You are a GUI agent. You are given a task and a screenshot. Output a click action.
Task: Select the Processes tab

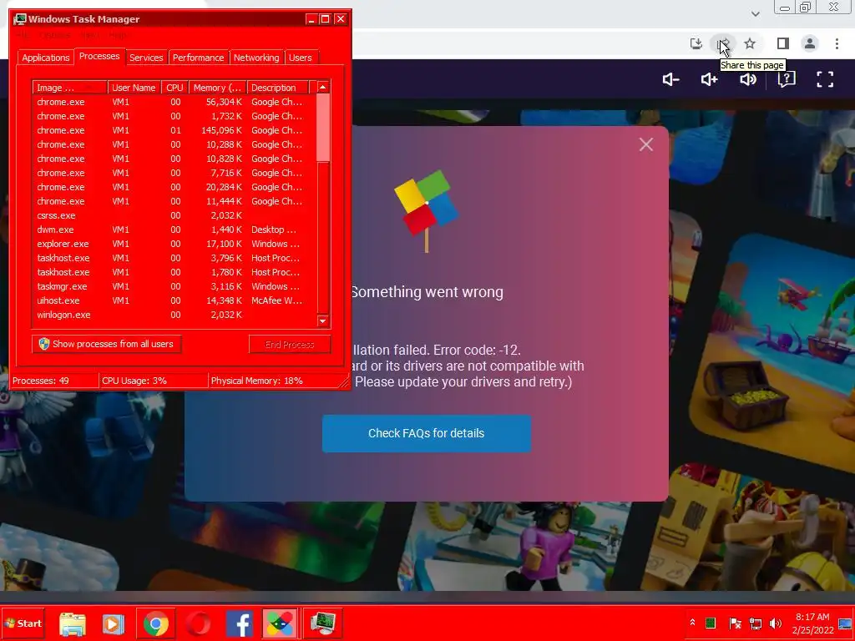(x=99, y=56)
